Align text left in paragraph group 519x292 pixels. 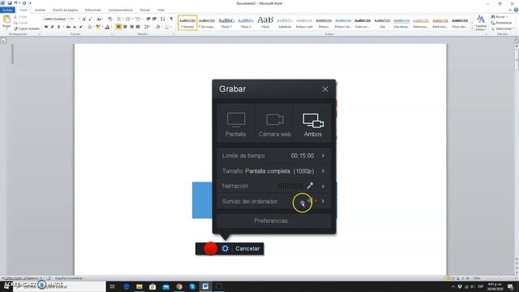point(118,27)
